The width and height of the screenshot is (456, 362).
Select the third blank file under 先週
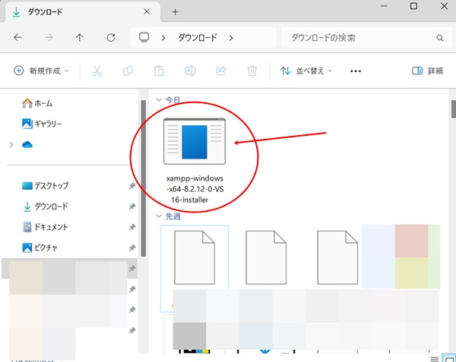337,257
